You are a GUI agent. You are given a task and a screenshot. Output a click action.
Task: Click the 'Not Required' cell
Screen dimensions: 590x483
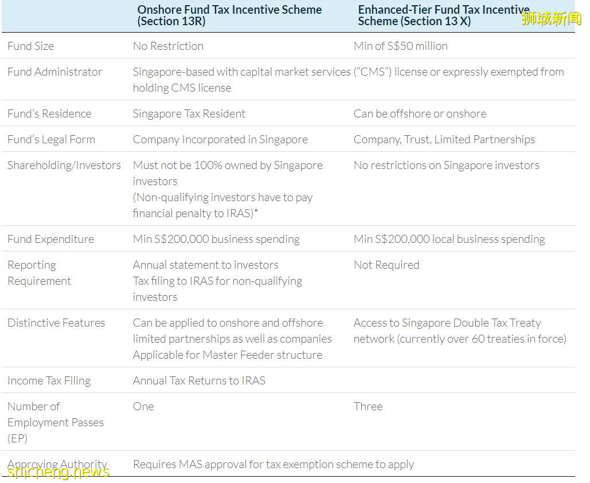tap(386, 265)
